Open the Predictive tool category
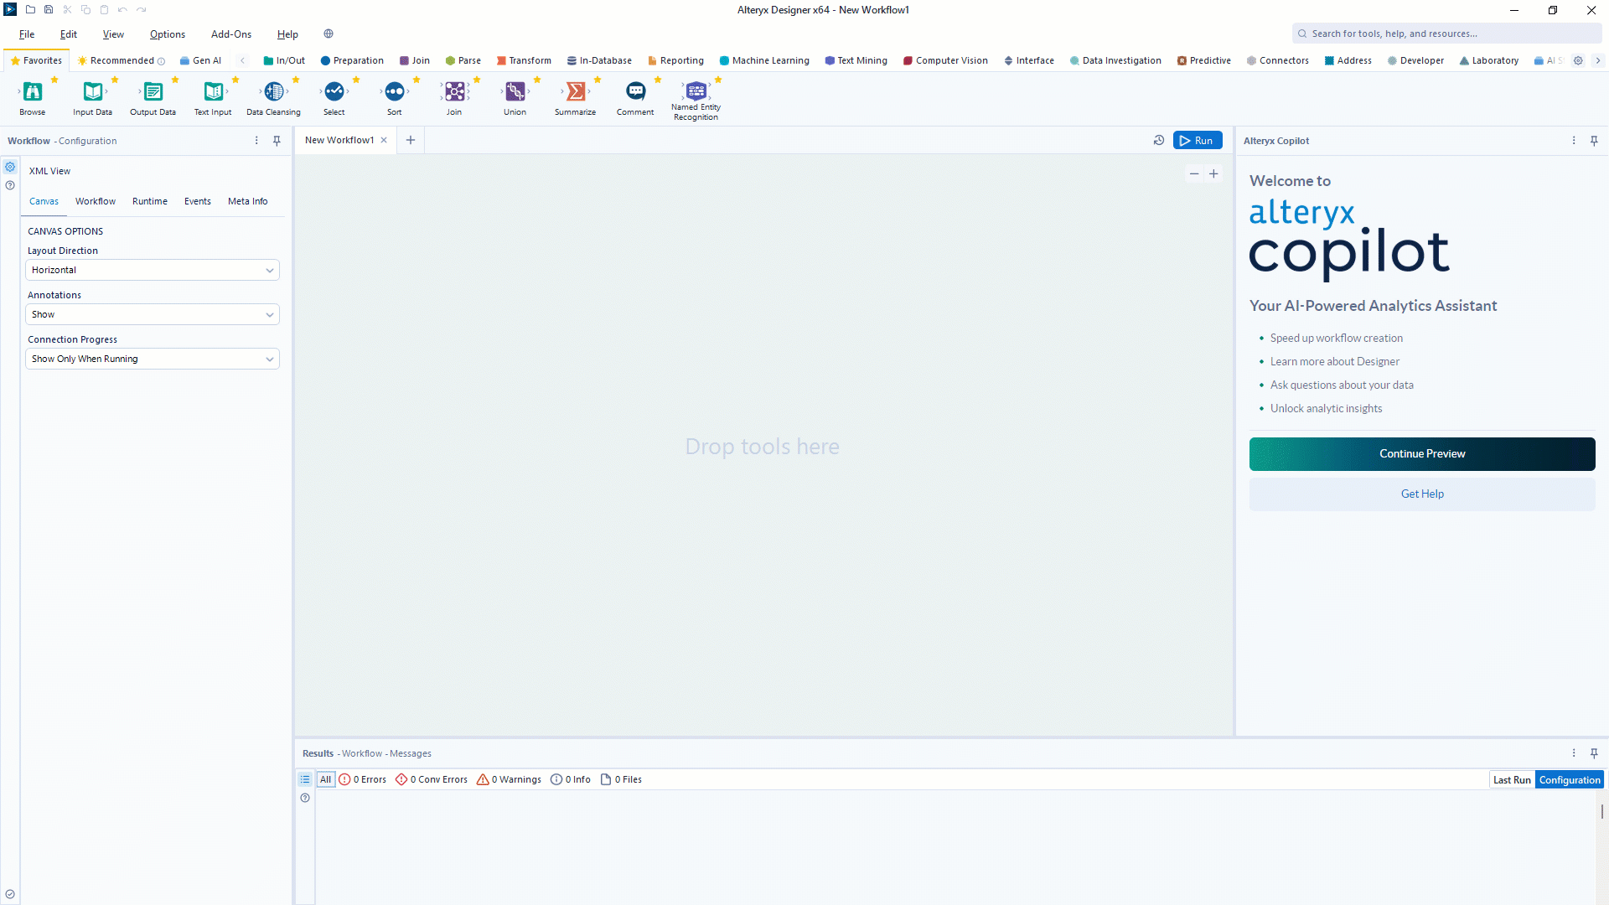The image size is (1609, 905). 1204,60
